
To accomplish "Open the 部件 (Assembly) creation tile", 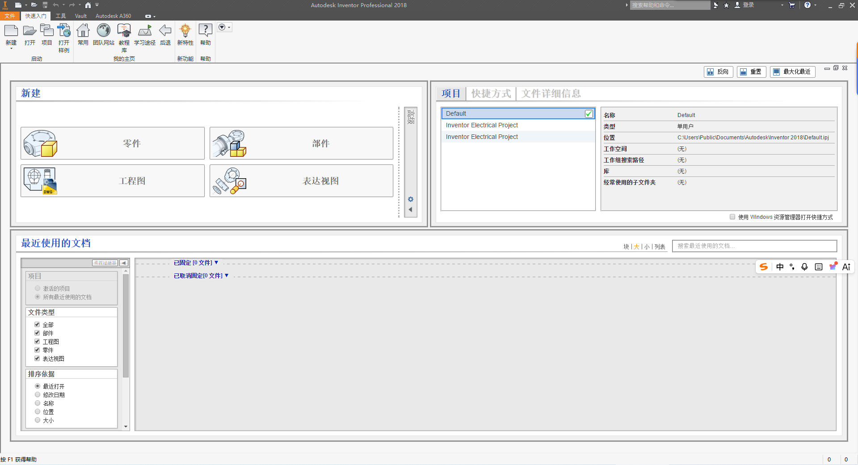I will click(301, 143).
